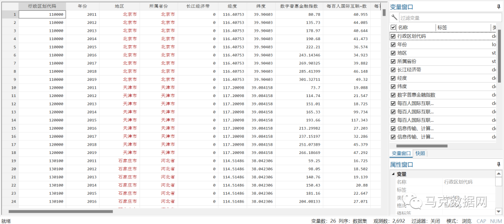Select the 石家庄市 cell in row 19
504x224 pixels.
[119, 161]
